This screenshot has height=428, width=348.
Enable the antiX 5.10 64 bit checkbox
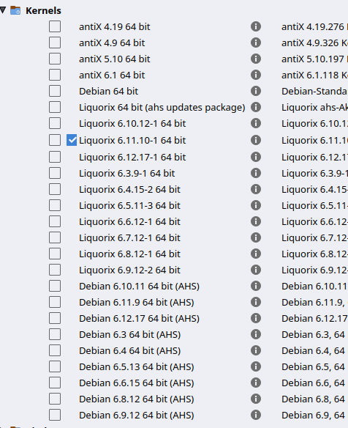coord(55,59)
